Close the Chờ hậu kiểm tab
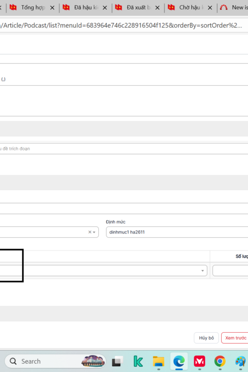 210,8
